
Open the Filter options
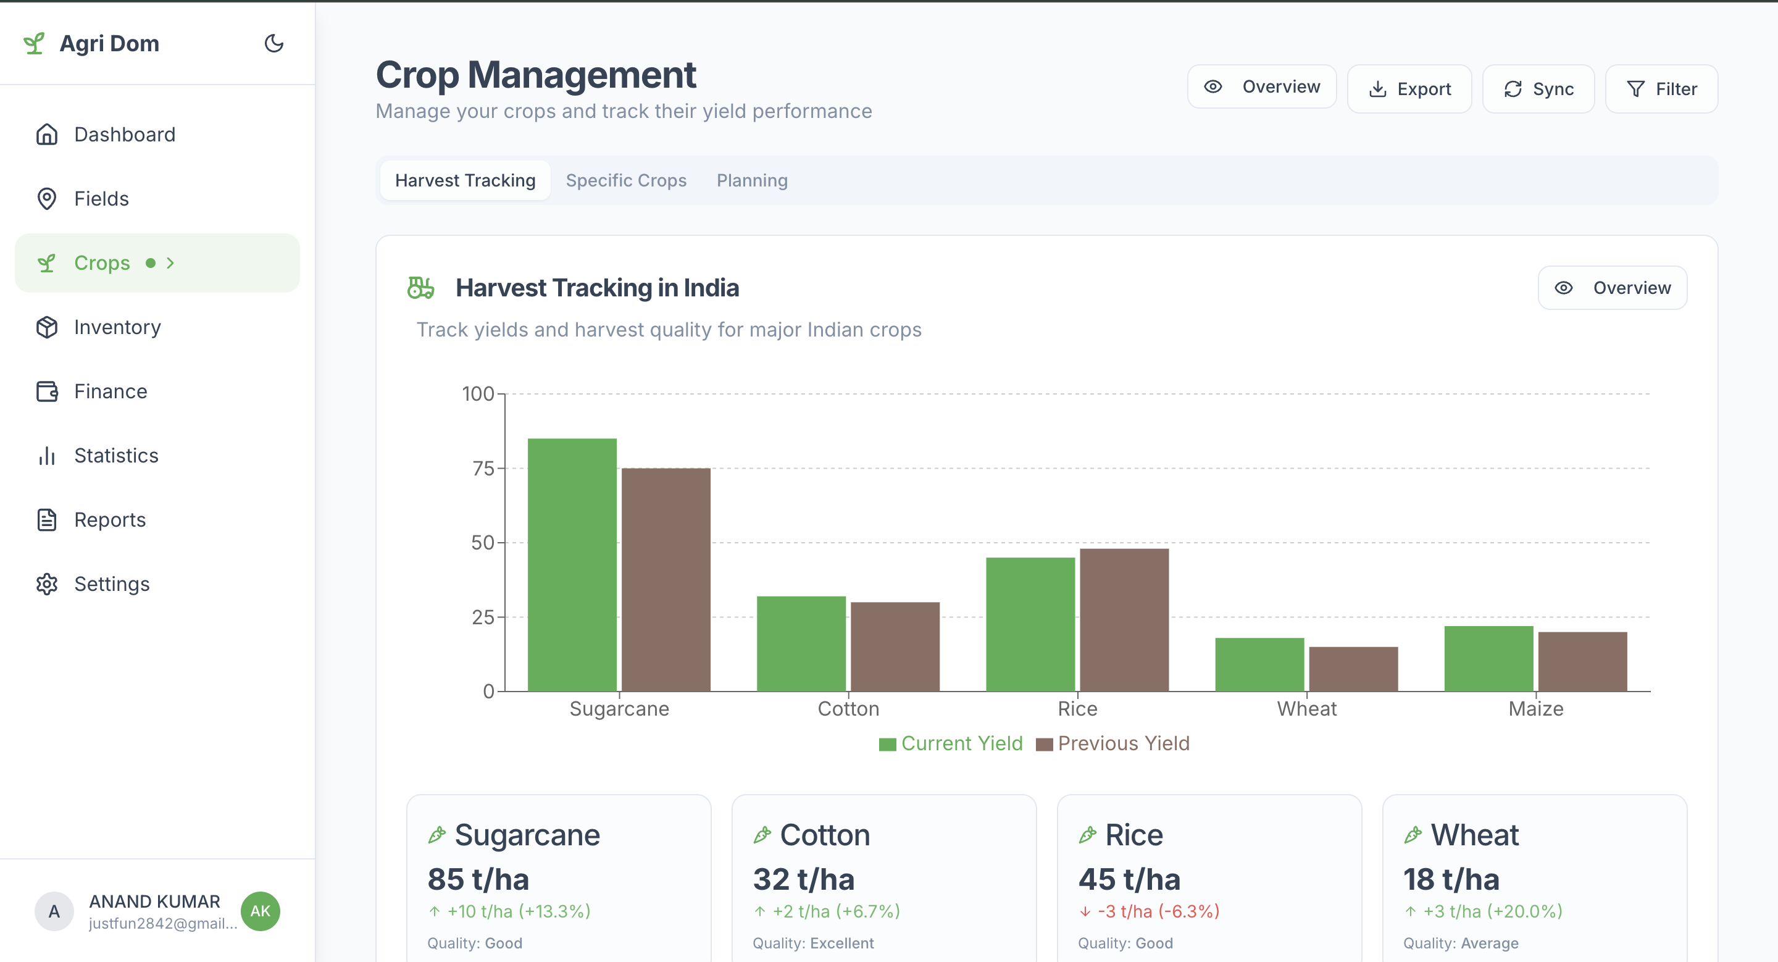point(1661,89)
